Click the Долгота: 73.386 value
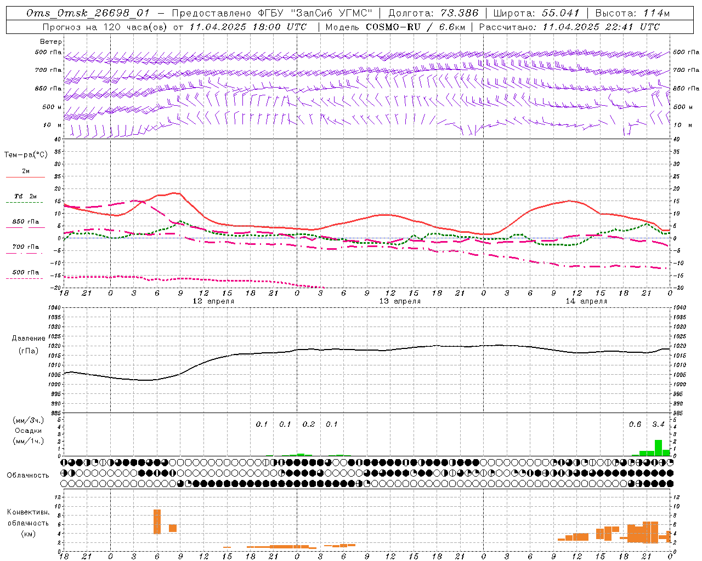Image resolution: width=702 pixels, height=561 pixels. point(433,13)
